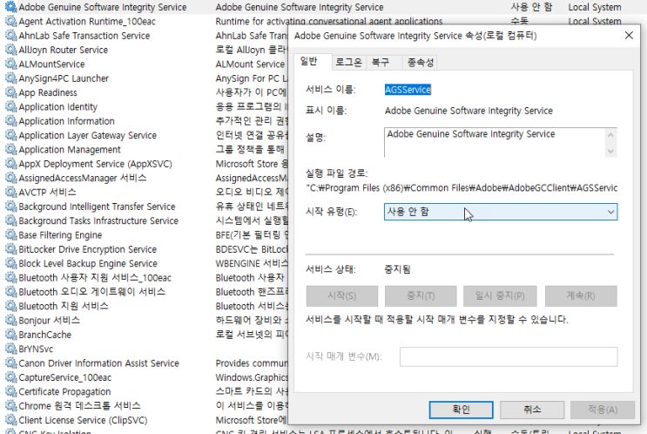Click gear icon beside ALMountService
Viewport: 647px width, 434px height.
coord(10,64)
